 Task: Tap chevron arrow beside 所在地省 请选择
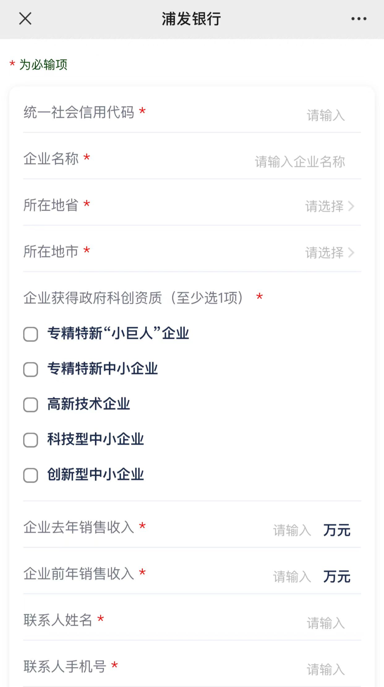(x=351, y=206)
